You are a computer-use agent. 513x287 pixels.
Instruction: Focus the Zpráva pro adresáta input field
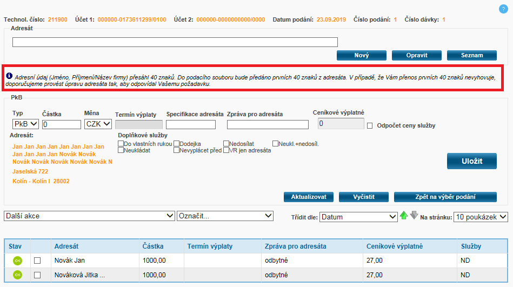point(268,125)
